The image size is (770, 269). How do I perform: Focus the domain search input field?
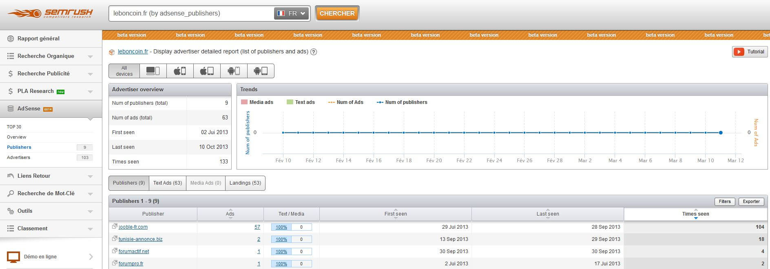[x=192, y=13]
